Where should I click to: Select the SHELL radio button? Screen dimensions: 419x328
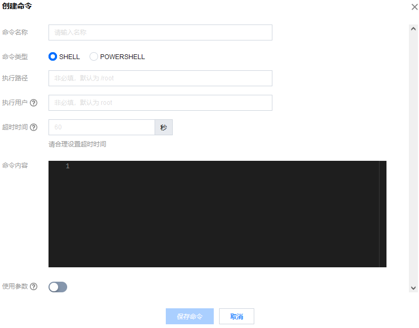pyautogui.click(x=53, y=56)
